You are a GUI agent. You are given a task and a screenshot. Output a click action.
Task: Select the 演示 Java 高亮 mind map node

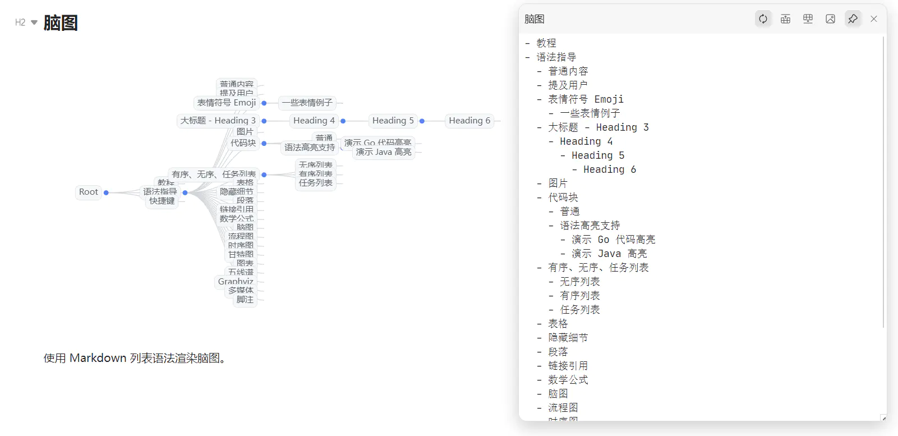pos(384,152)
